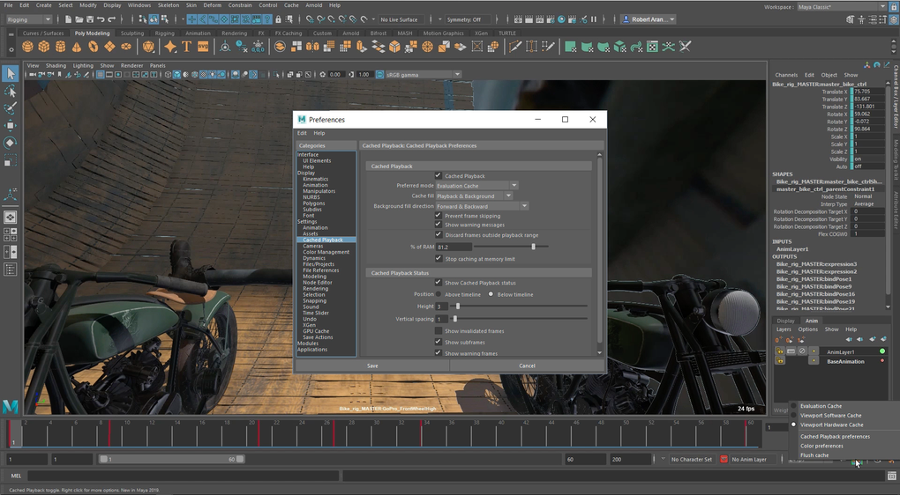Click Cancel in the Preferences window
The image size is (900, 495).
527,366
